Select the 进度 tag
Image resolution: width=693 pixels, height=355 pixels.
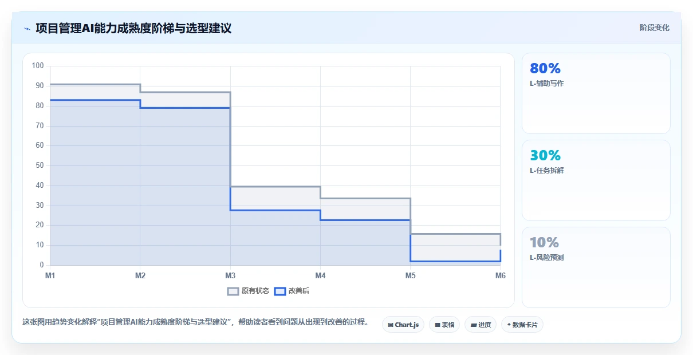481,325
